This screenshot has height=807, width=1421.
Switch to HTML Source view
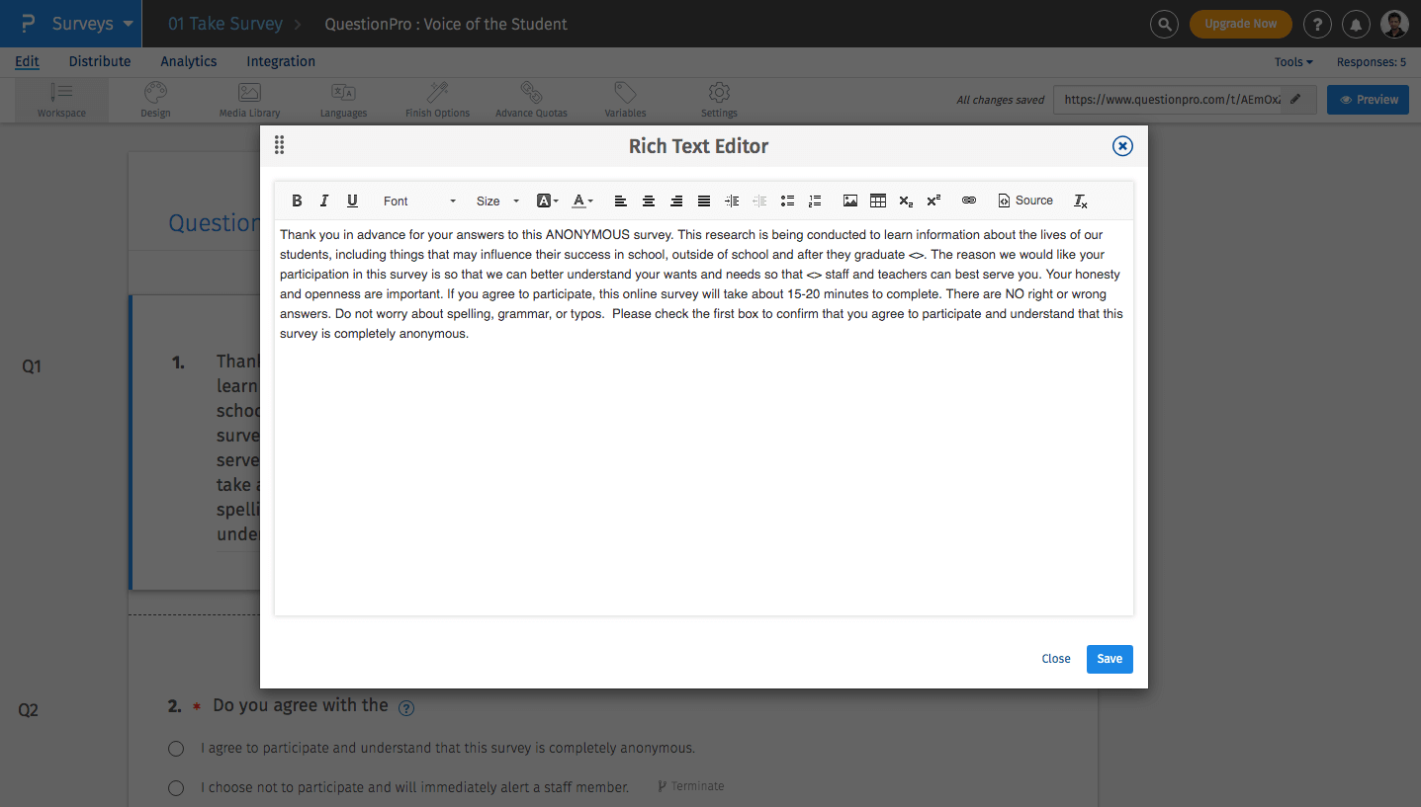point(1025,201)
